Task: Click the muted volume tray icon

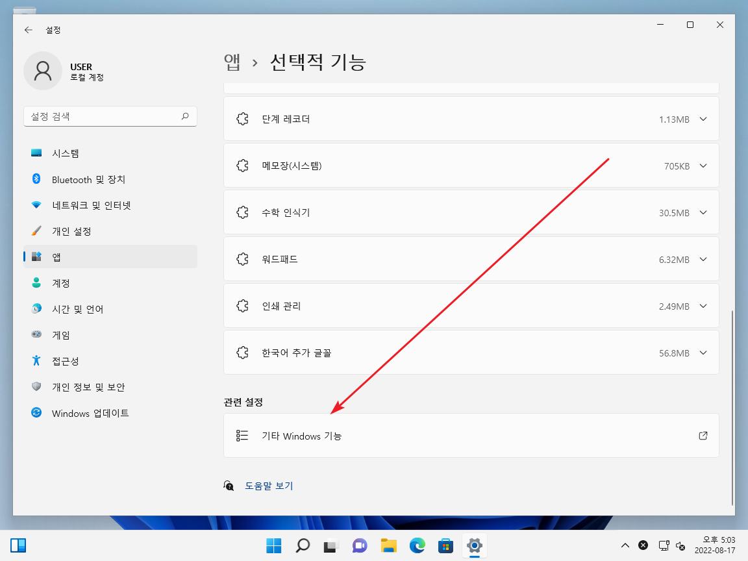Action: (x=680, y=545)
